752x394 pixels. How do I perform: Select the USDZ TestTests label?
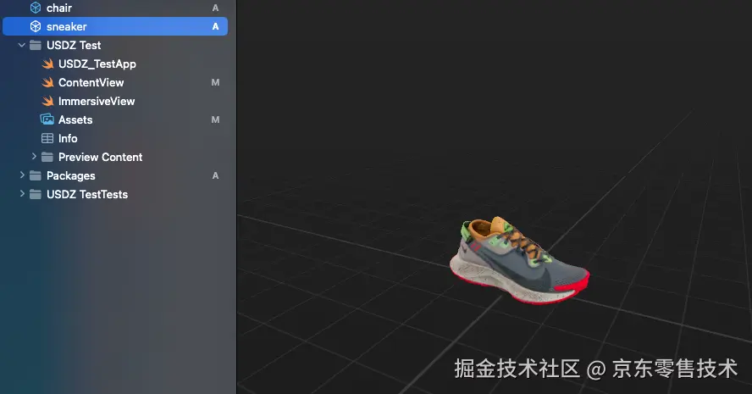click(x=87, y=194)
